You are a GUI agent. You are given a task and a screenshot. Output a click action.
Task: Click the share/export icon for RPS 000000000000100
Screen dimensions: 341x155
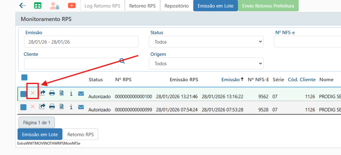pyautogui.click(x=42, y=93)
